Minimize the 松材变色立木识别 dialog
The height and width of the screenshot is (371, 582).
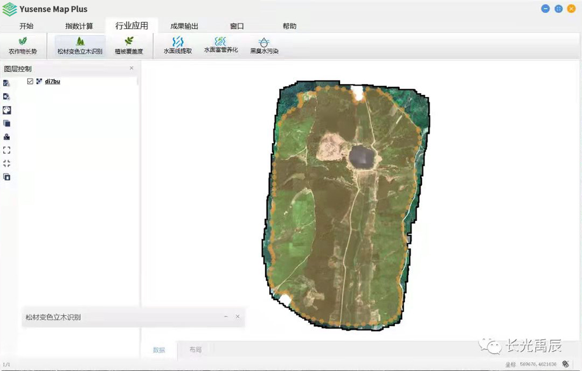coord(226,317)
